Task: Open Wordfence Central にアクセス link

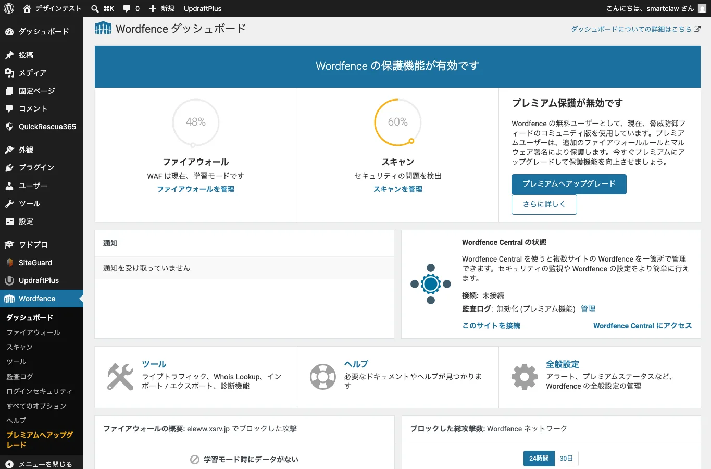Action: (643, 326)
